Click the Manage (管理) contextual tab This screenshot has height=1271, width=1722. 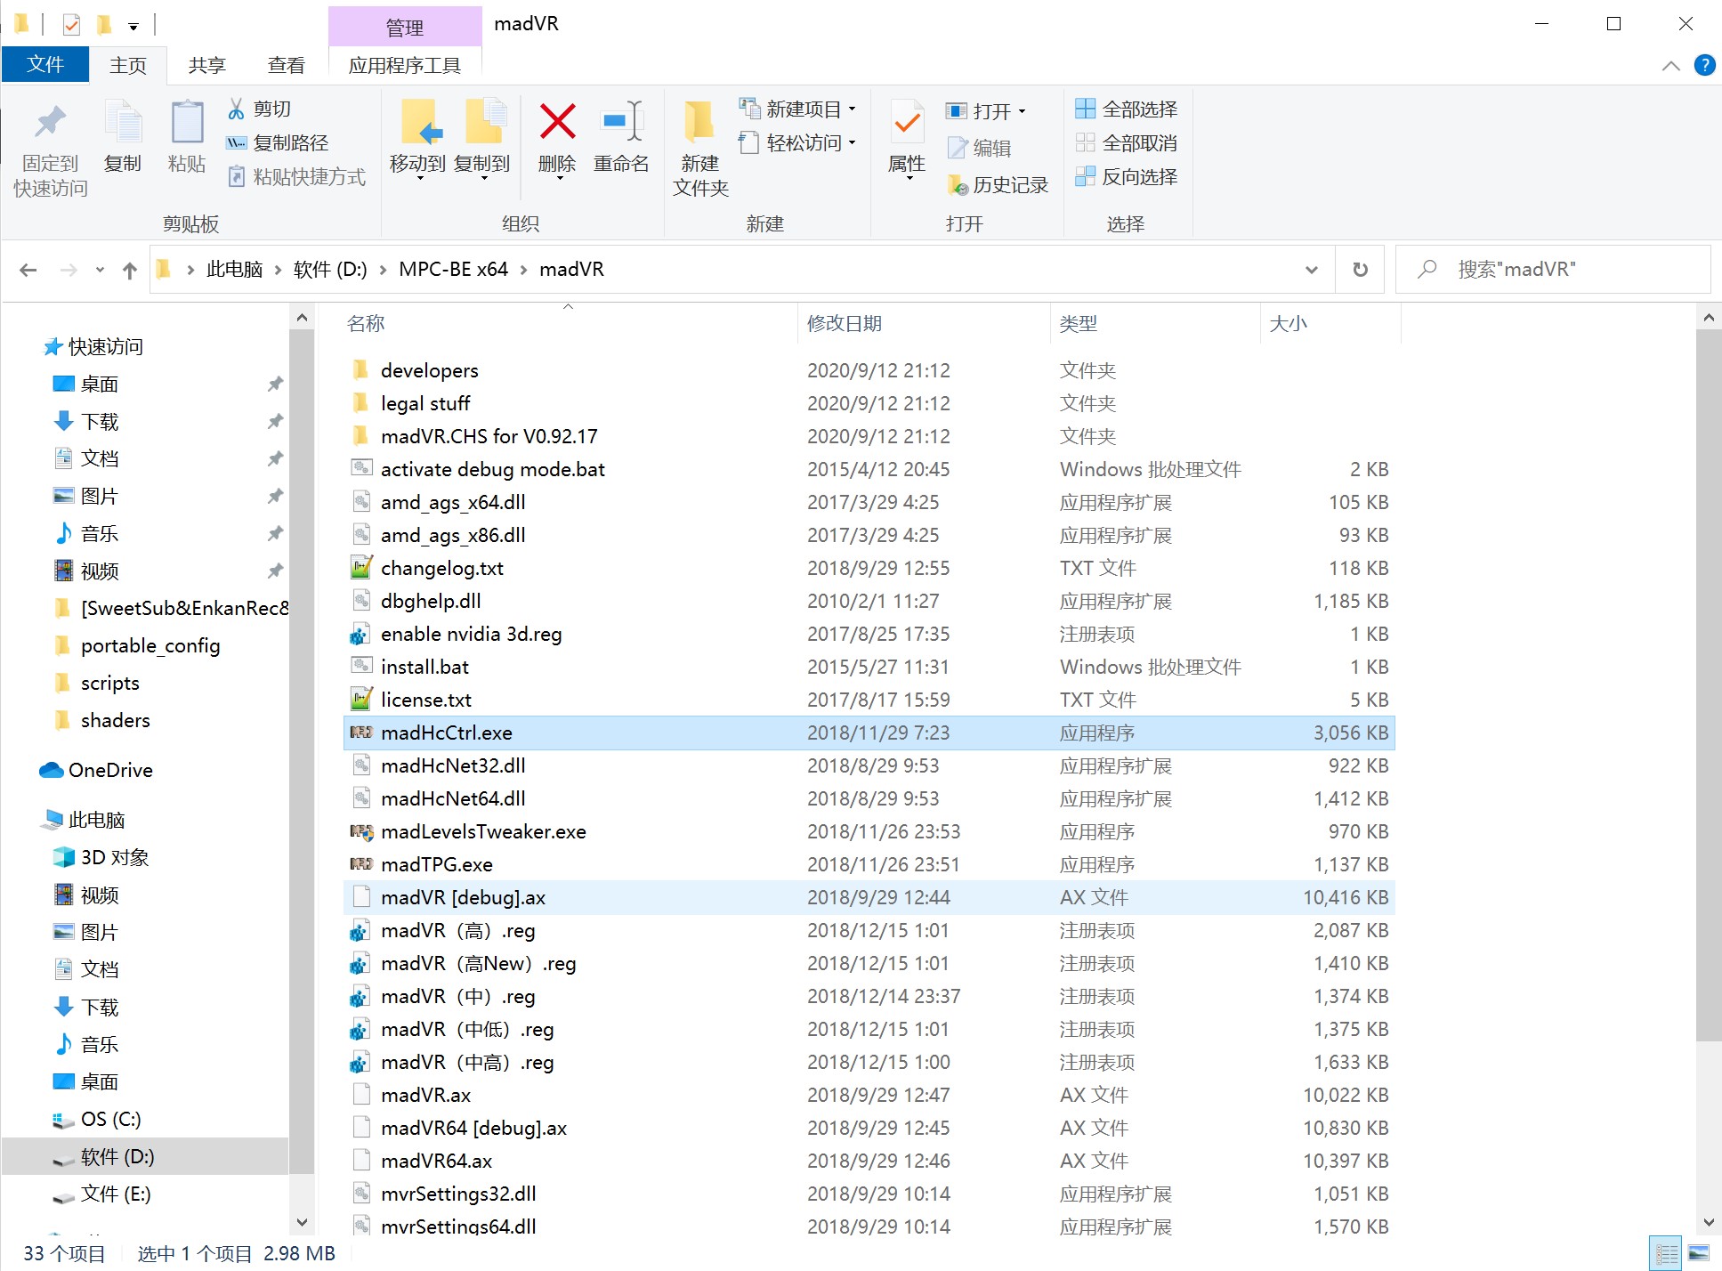point(405,27)
